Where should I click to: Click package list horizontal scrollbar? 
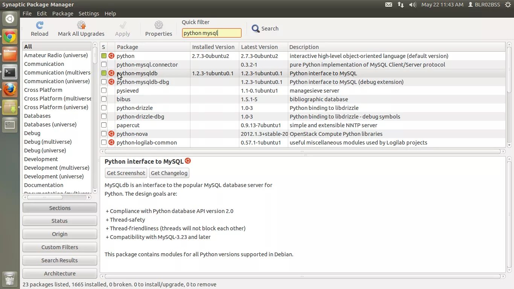click(303, 152)
